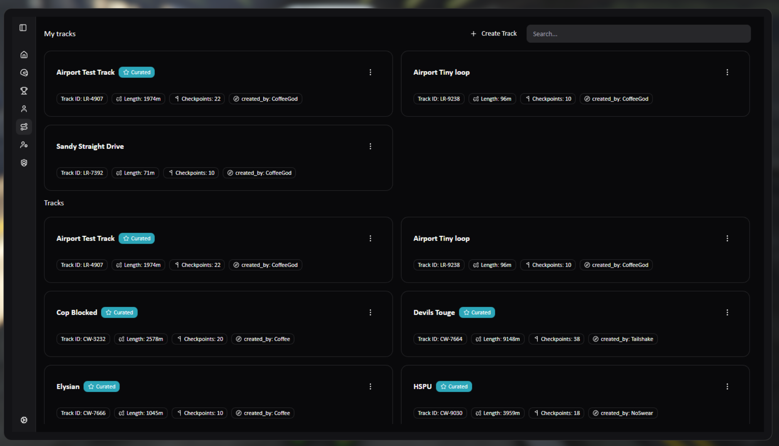Click the Curated badge on Devils Touge
Viewport: 779px width, 446px height.
(x=477, y=313)
